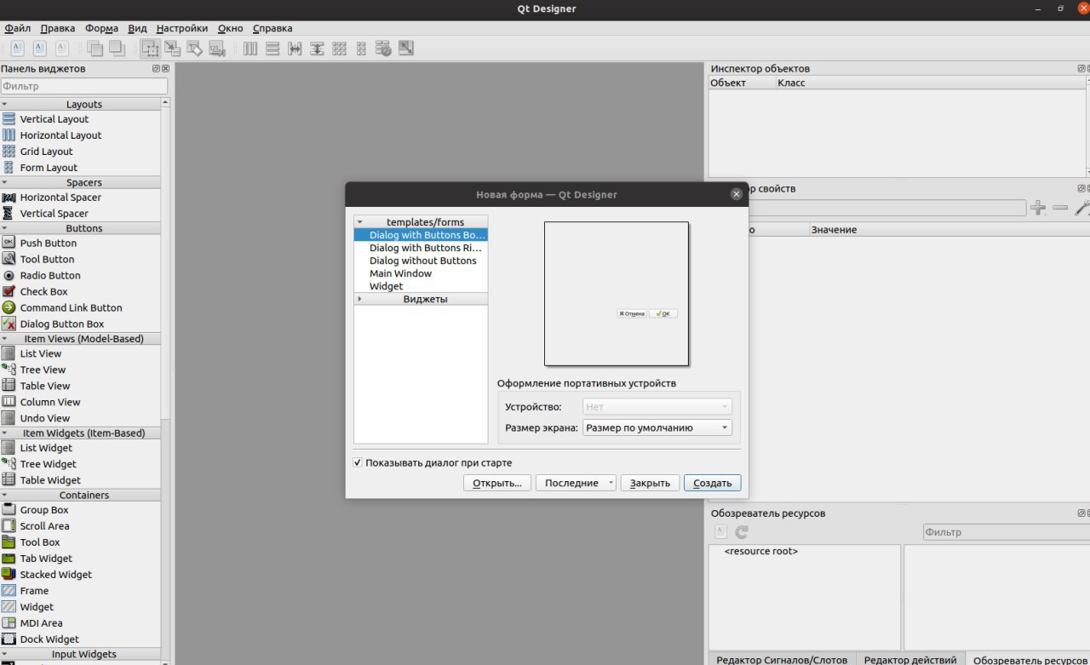The image size is (1090, 665).
Task: Click the Открыть... button in the dialog
Action: 497,483
